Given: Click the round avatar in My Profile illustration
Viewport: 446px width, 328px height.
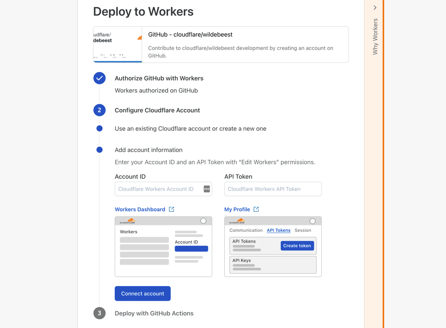Looking at the screenshot, I should click(312, 221).
